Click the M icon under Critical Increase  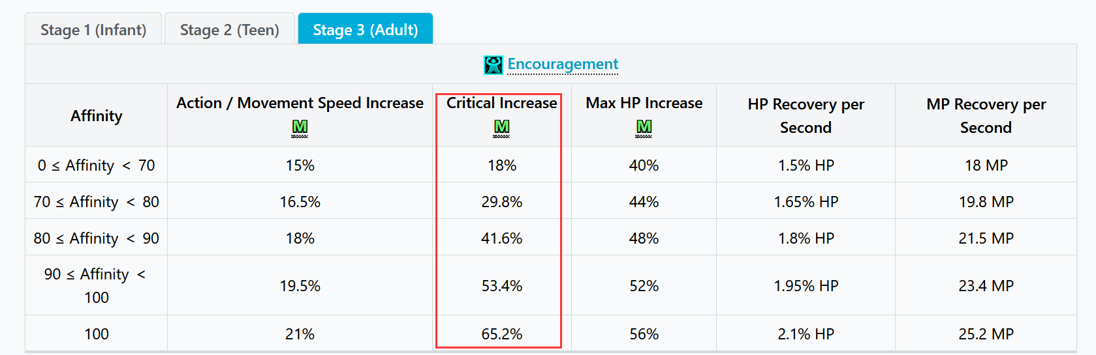(x=501, y=128)
